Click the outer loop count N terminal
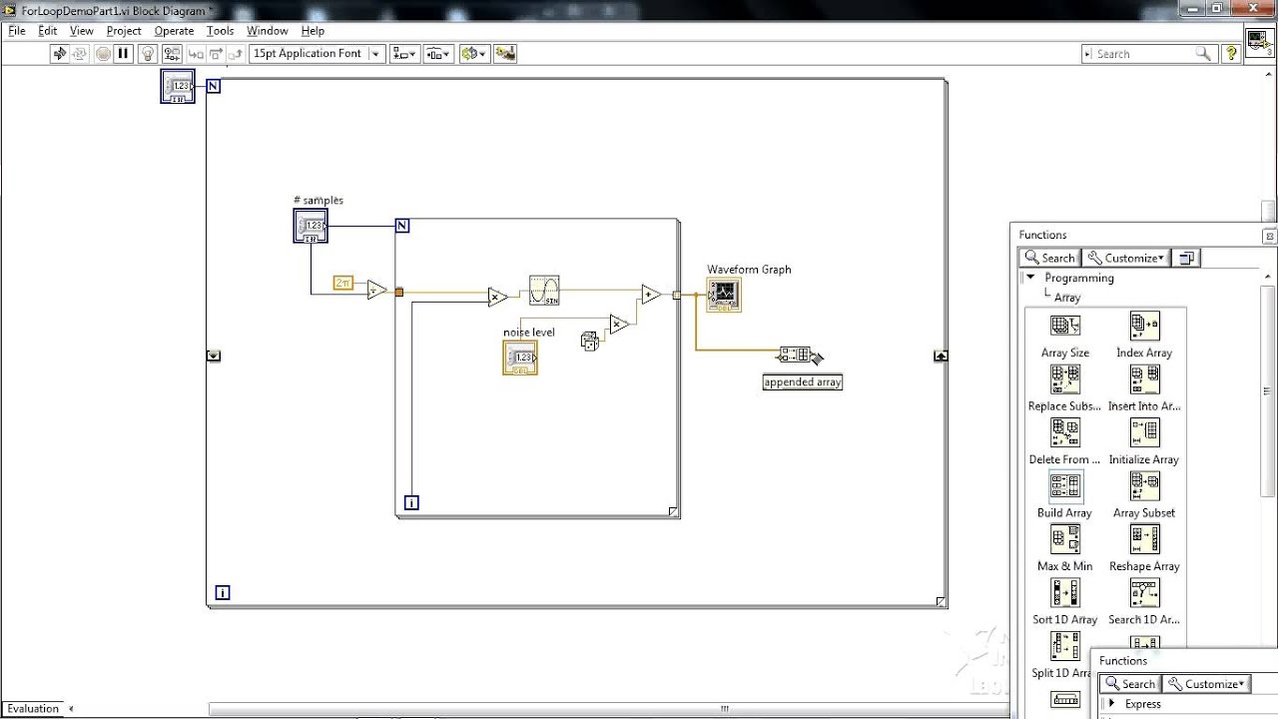Viewport: 1278px width, 719px height. tap(213, 86)
